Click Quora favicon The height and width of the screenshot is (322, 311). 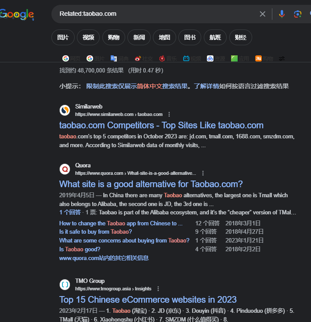point(65,169)
